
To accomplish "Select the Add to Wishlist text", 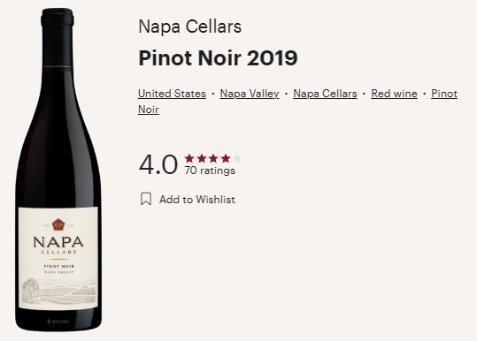I will click(x=197, y=200).
